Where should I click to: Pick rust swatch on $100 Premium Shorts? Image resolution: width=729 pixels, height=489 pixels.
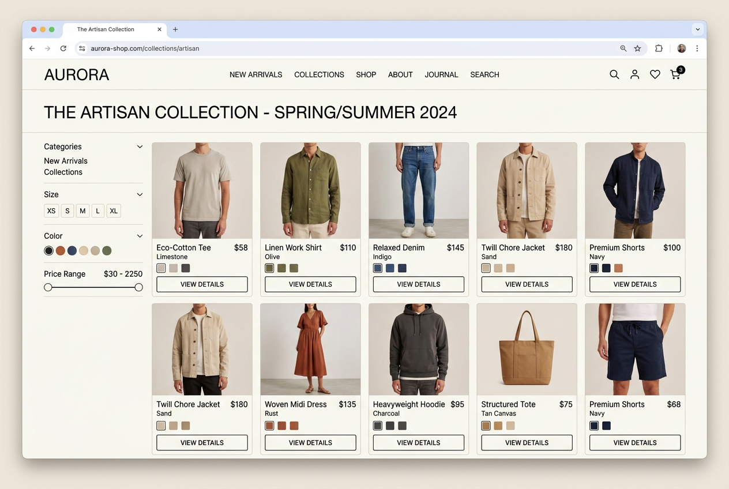click(619, 268)
